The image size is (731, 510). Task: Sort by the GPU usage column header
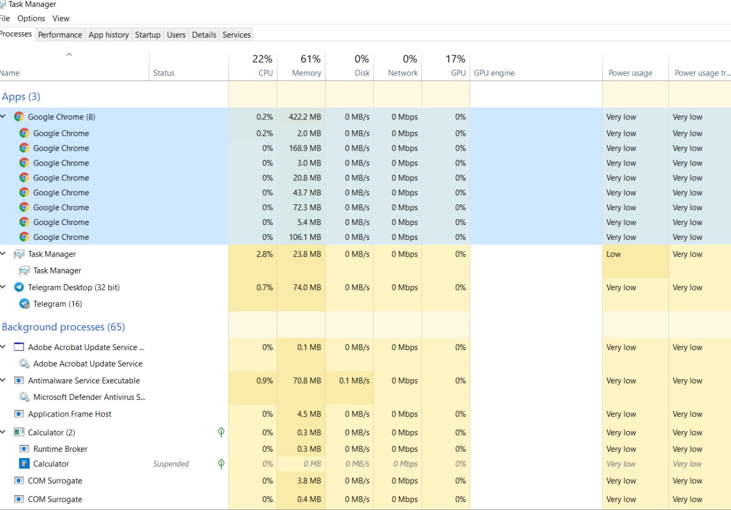(446, 66)
